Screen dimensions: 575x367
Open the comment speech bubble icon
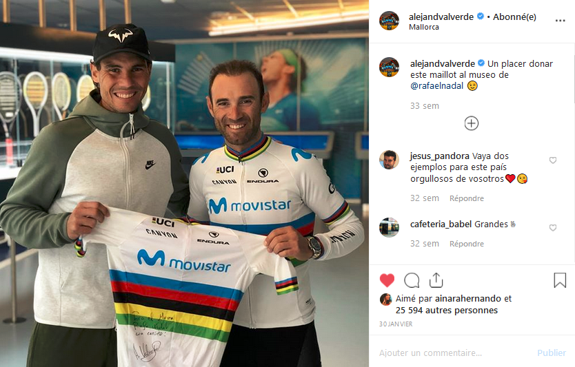[412, 280]
